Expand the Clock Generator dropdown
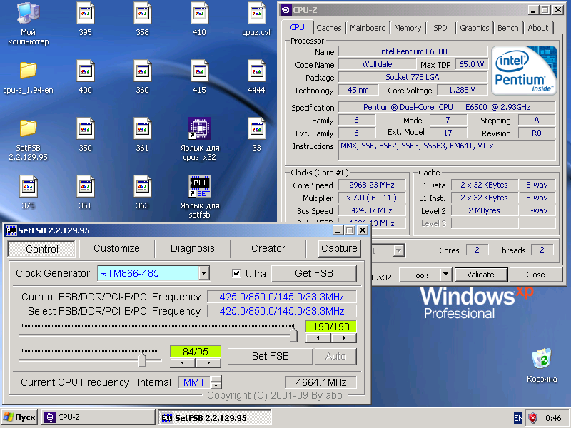The width and height of the screenshot is (571, 428). (204, 273)
